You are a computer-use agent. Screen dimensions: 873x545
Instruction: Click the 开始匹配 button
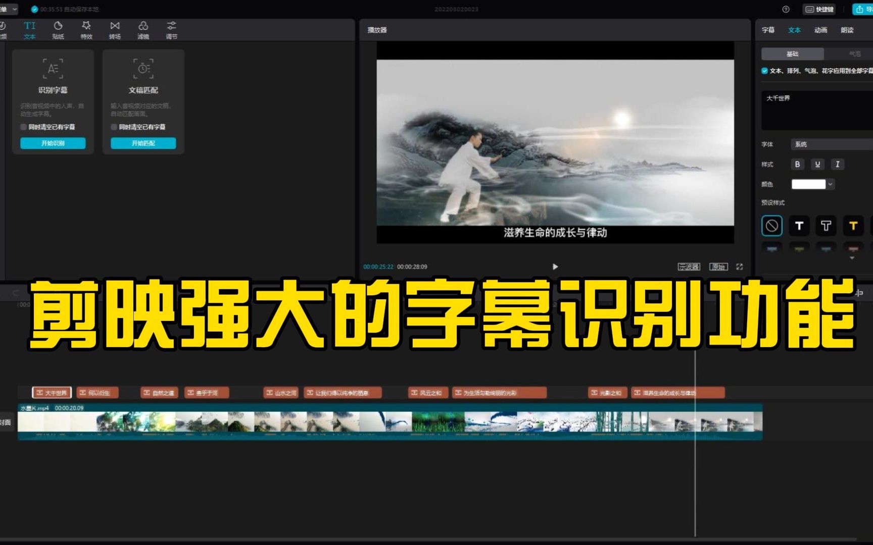click(x=143, y=143)
